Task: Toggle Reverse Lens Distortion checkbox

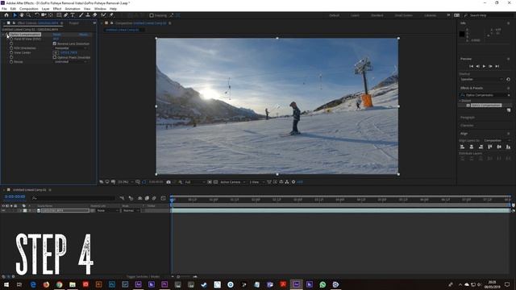Action: click(x=55, y=43)
